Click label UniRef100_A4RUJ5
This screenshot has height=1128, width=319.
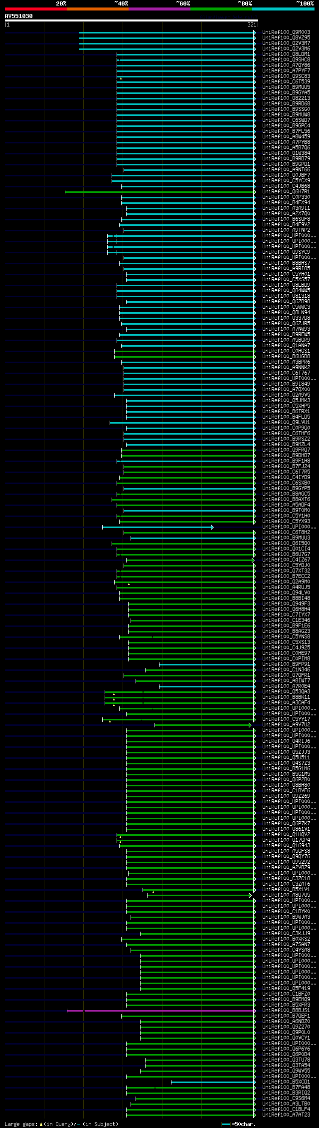click(286, 587)
